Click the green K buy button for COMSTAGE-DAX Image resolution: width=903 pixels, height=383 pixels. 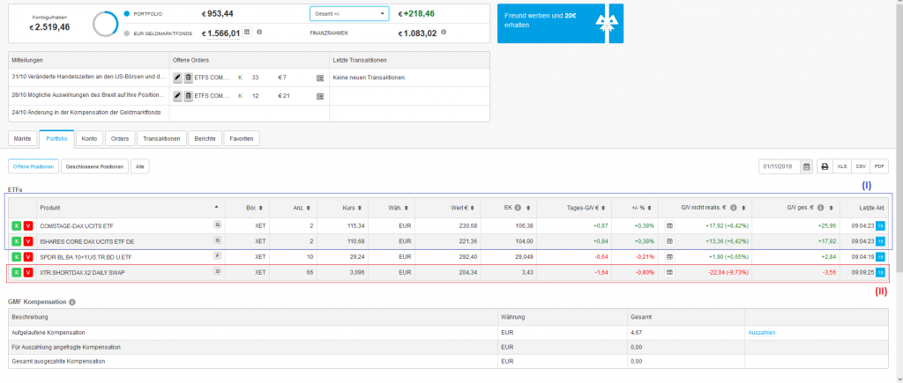[x=16, y=225]
